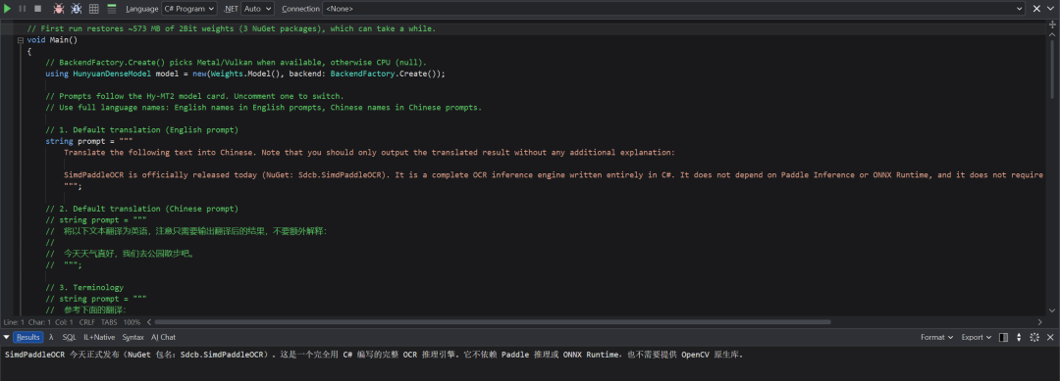Click the 'First run restores ~573 MB' comment
The height and width of the screenshot is (381, 1060).
click(232, 29)
